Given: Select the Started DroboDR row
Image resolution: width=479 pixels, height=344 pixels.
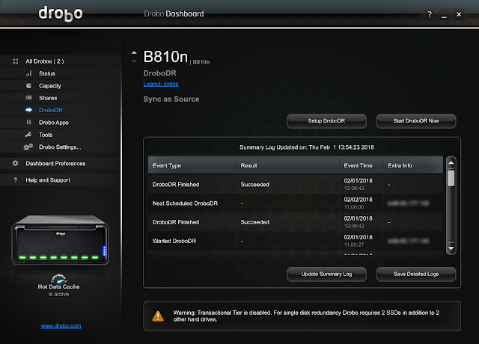Looking at the screenshot, I should [296, 241].
